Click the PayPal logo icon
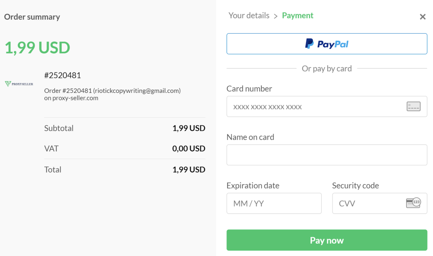 (309, 44)
